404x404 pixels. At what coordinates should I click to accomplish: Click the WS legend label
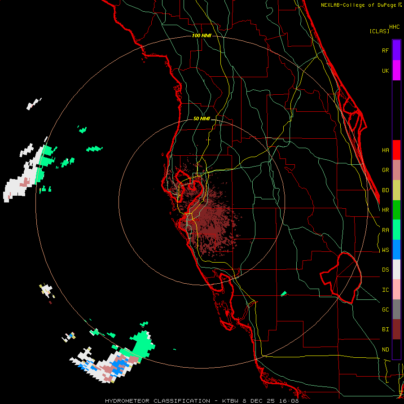coord(385,250)
